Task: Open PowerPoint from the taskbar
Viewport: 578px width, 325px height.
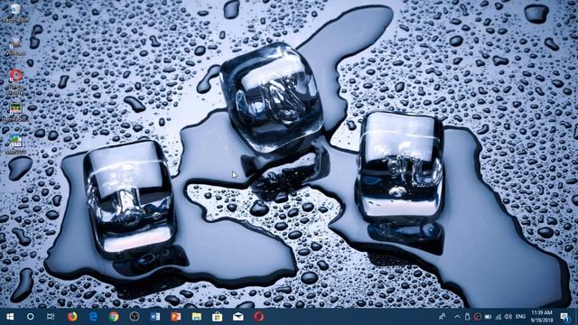Action: pyautogui.click(x=176, y=317)
